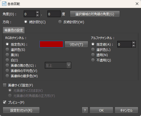
Task: Click 設定をリセット(R) button
Action: coord(21,110)
